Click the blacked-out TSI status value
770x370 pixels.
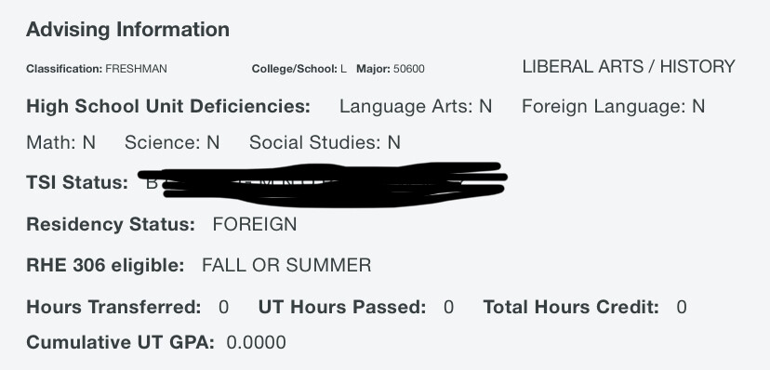(323, 185)
